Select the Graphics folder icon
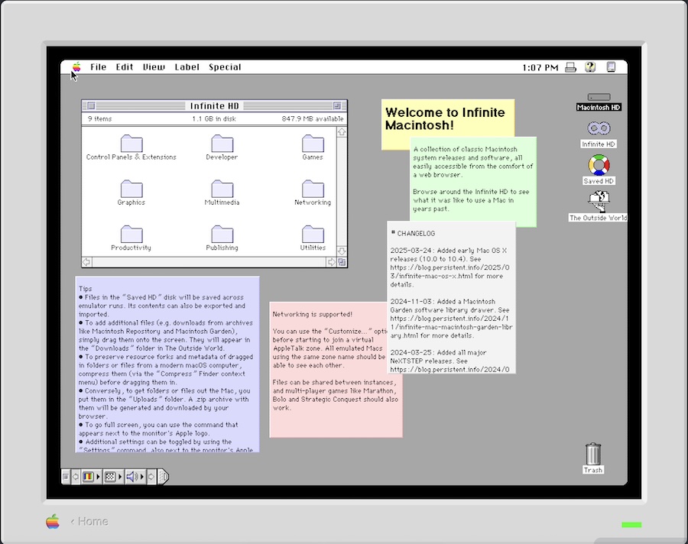 pyautogui.click(x=131, y=189)
